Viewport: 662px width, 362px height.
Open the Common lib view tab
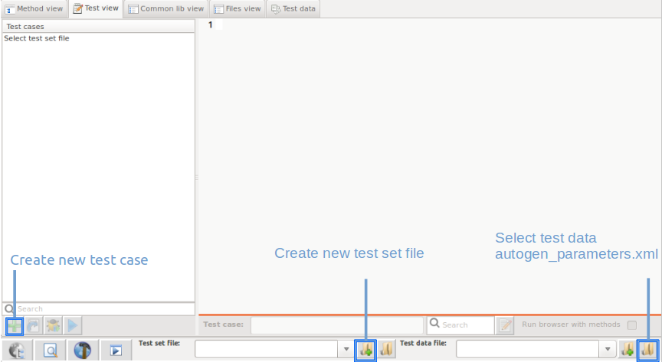pyautogui.click(x=166, y=9)
